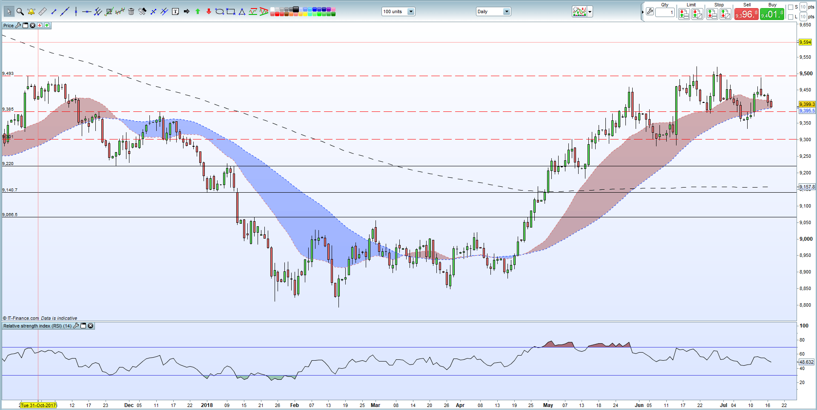The height and width of the screenshot is (410, 817).
Task: Select the red down arrow marker
Action: point(209,11)
